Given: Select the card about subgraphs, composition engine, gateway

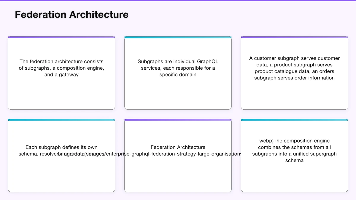Looking at the screenshot, I should pos(61,73).
